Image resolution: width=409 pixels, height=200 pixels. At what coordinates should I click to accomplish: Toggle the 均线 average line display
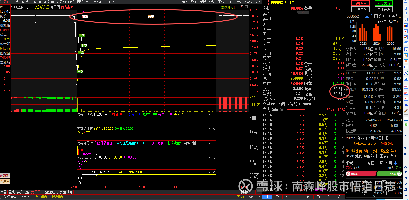tap(36, 7)
